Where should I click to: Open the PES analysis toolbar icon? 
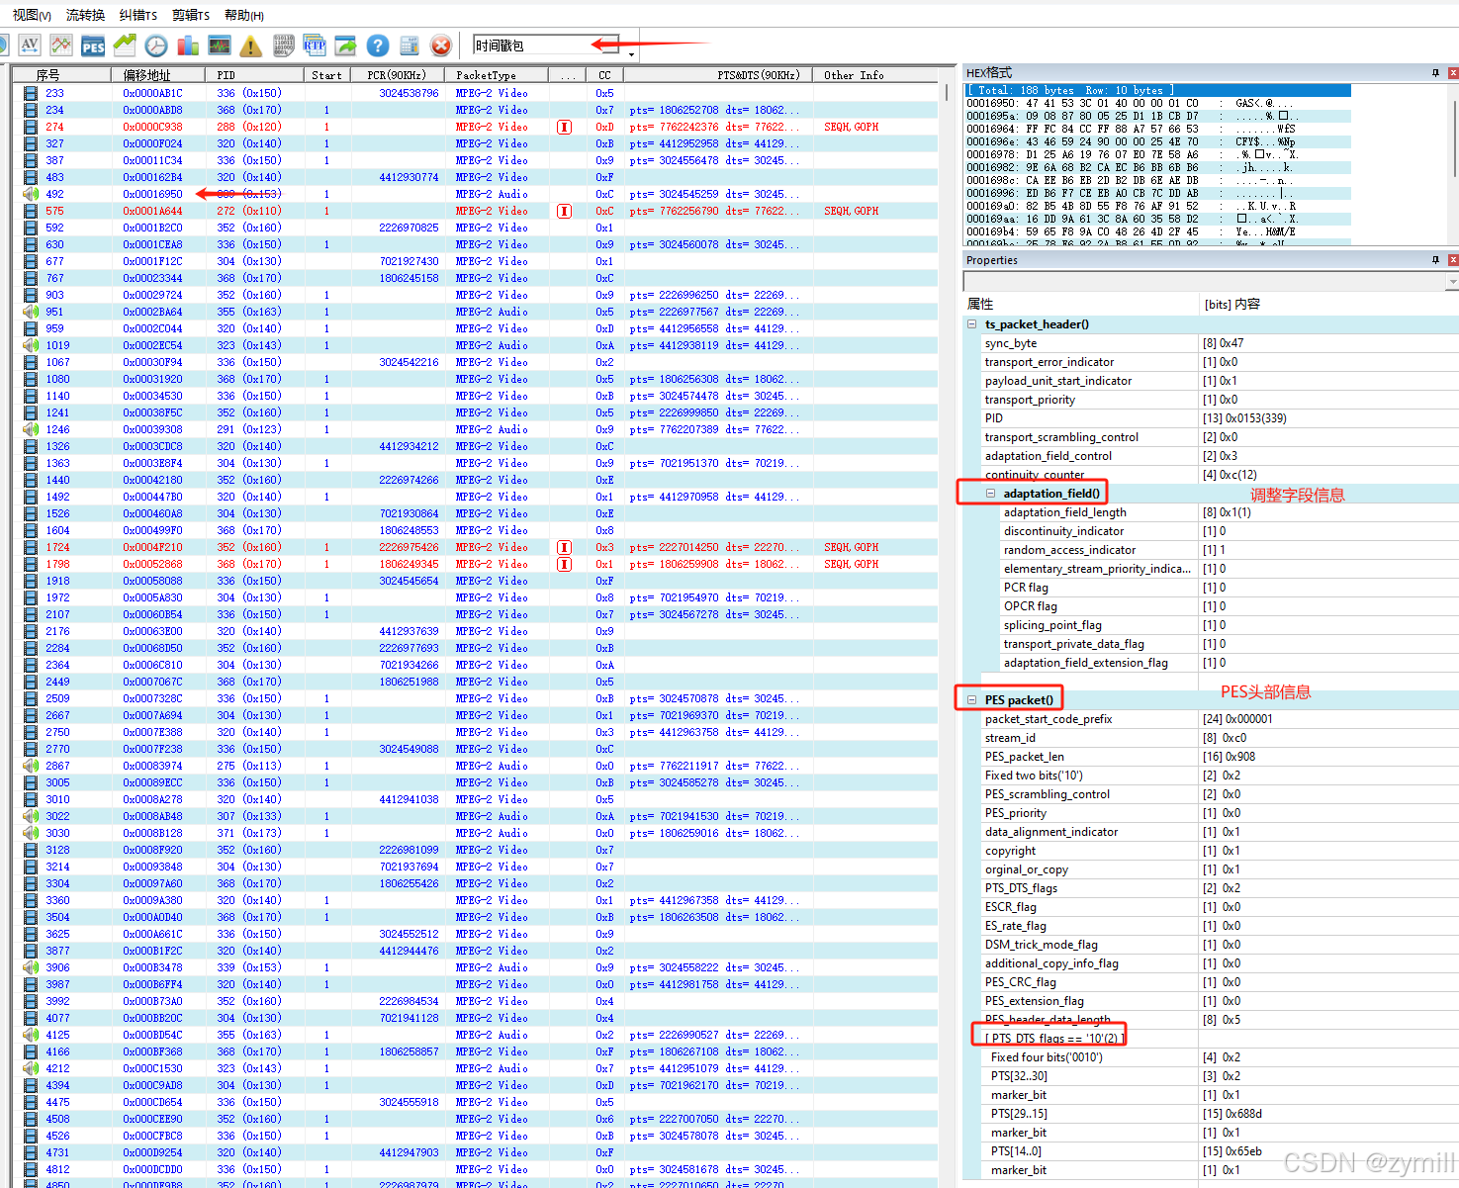93,46
